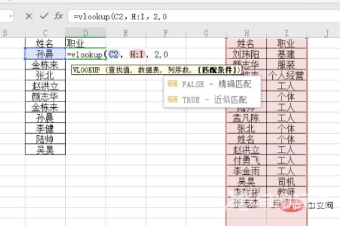Select cell 教师 in column I
340x226 pixels.
point(287,192)
